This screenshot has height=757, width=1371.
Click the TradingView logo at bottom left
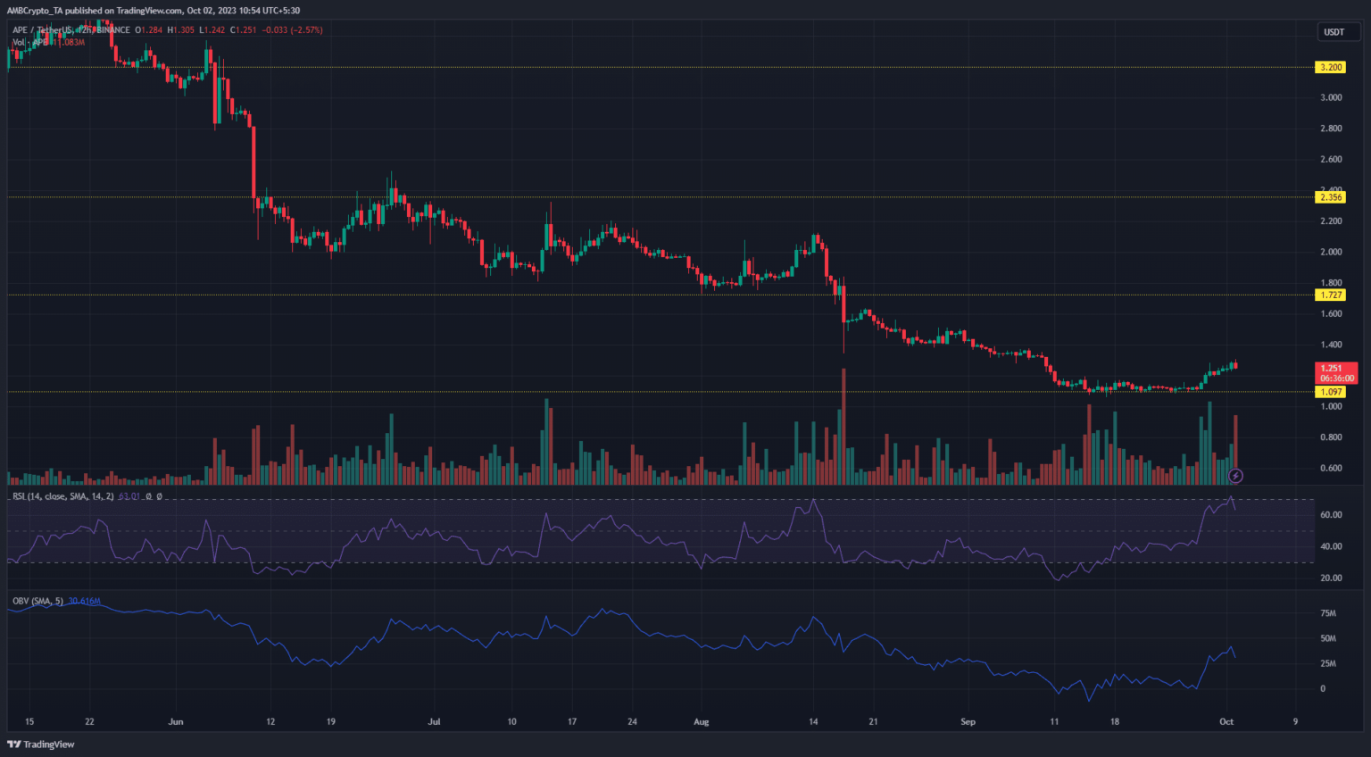[x=41, y=745]
